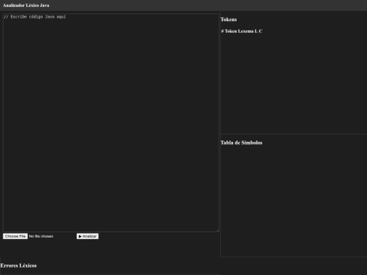
Task: Click the 'Analizador Léxico Java' title
Action: point(26,5)
